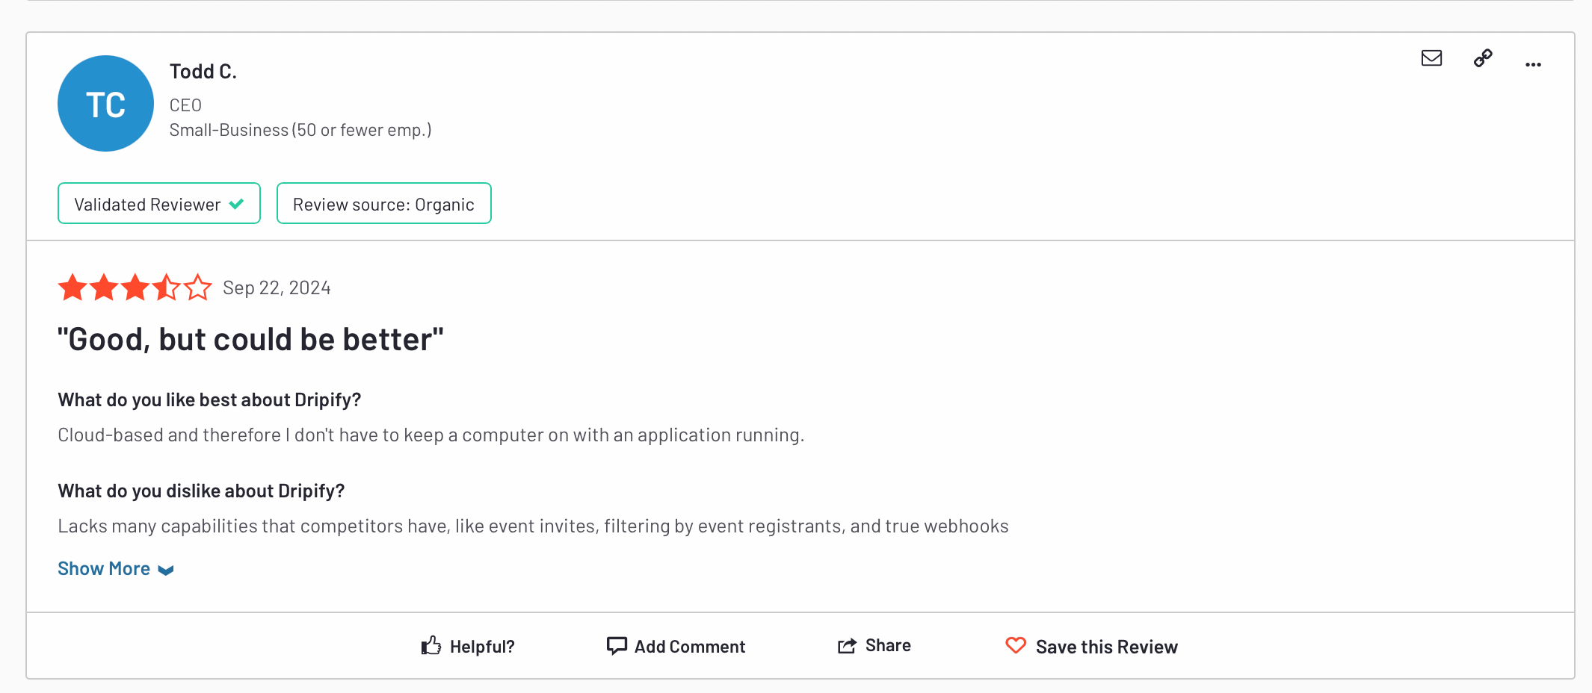Screen dimensions: 1592x693
Task: Select the Validated Reviewer badge
Action: [x=159, y=203]
